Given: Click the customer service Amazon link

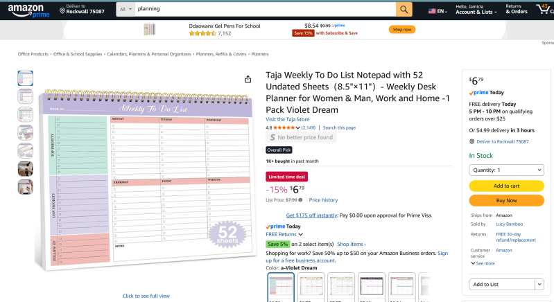Looking at the screenshot, I should pyautogui.click(x=504, y=250).
